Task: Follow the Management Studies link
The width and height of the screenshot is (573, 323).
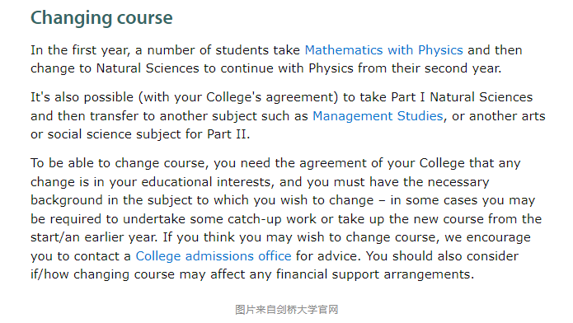Action: 378,116
